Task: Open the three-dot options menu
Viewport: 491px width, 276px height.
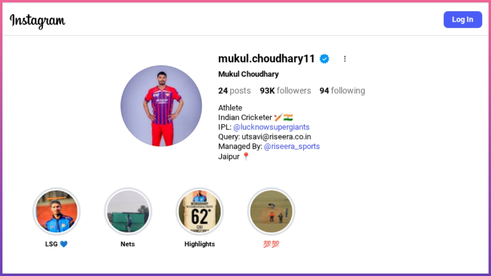Action: tap(345, 59)
